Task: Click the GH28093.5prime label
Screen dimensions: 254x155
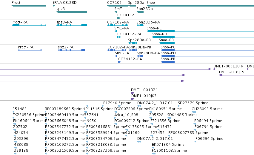Action: point(207,109)
